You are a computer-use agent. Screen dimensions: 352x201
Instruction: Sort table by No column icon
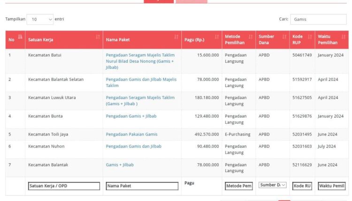click(20, 37)
